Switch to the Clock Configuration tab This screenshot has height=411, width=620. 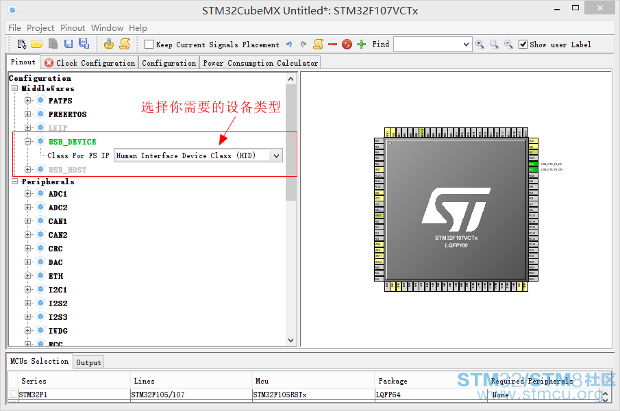point(90,63)
